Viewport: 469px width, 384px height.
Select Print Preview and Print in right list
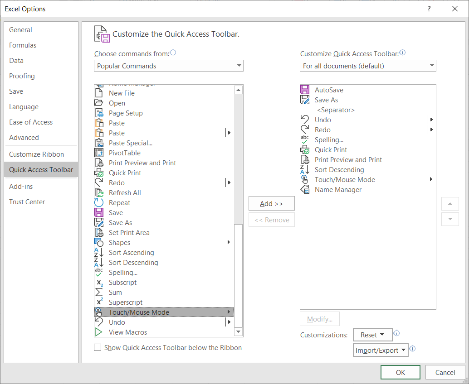coord(348,159)
